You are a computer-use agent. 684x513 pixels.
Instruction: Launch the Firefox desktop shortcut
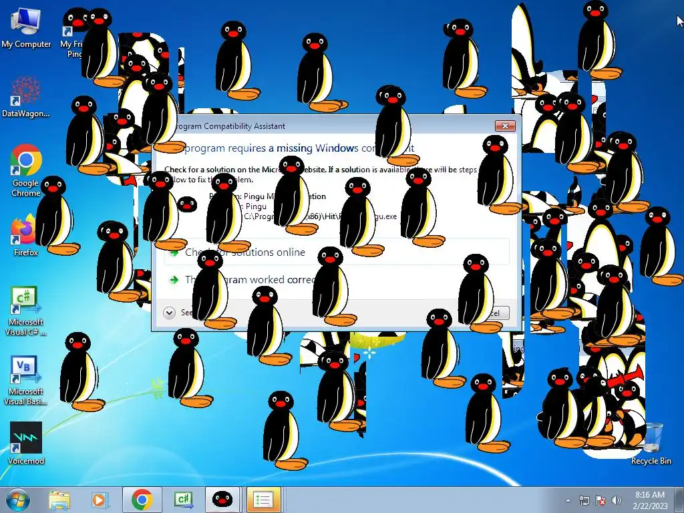pyautogui.click(x=25, y=236)
